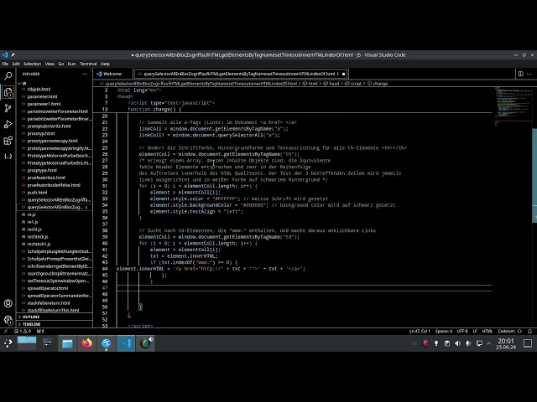
Task: Click the unsaved dot on editor tab
Action: [343, 74]
